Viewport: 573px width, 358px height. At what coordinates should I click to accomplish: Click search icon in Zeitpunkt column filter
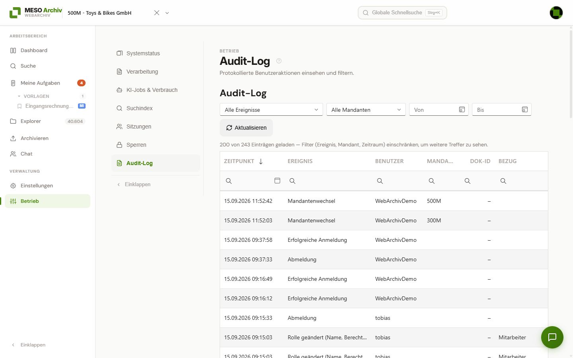tap(229, 181)
